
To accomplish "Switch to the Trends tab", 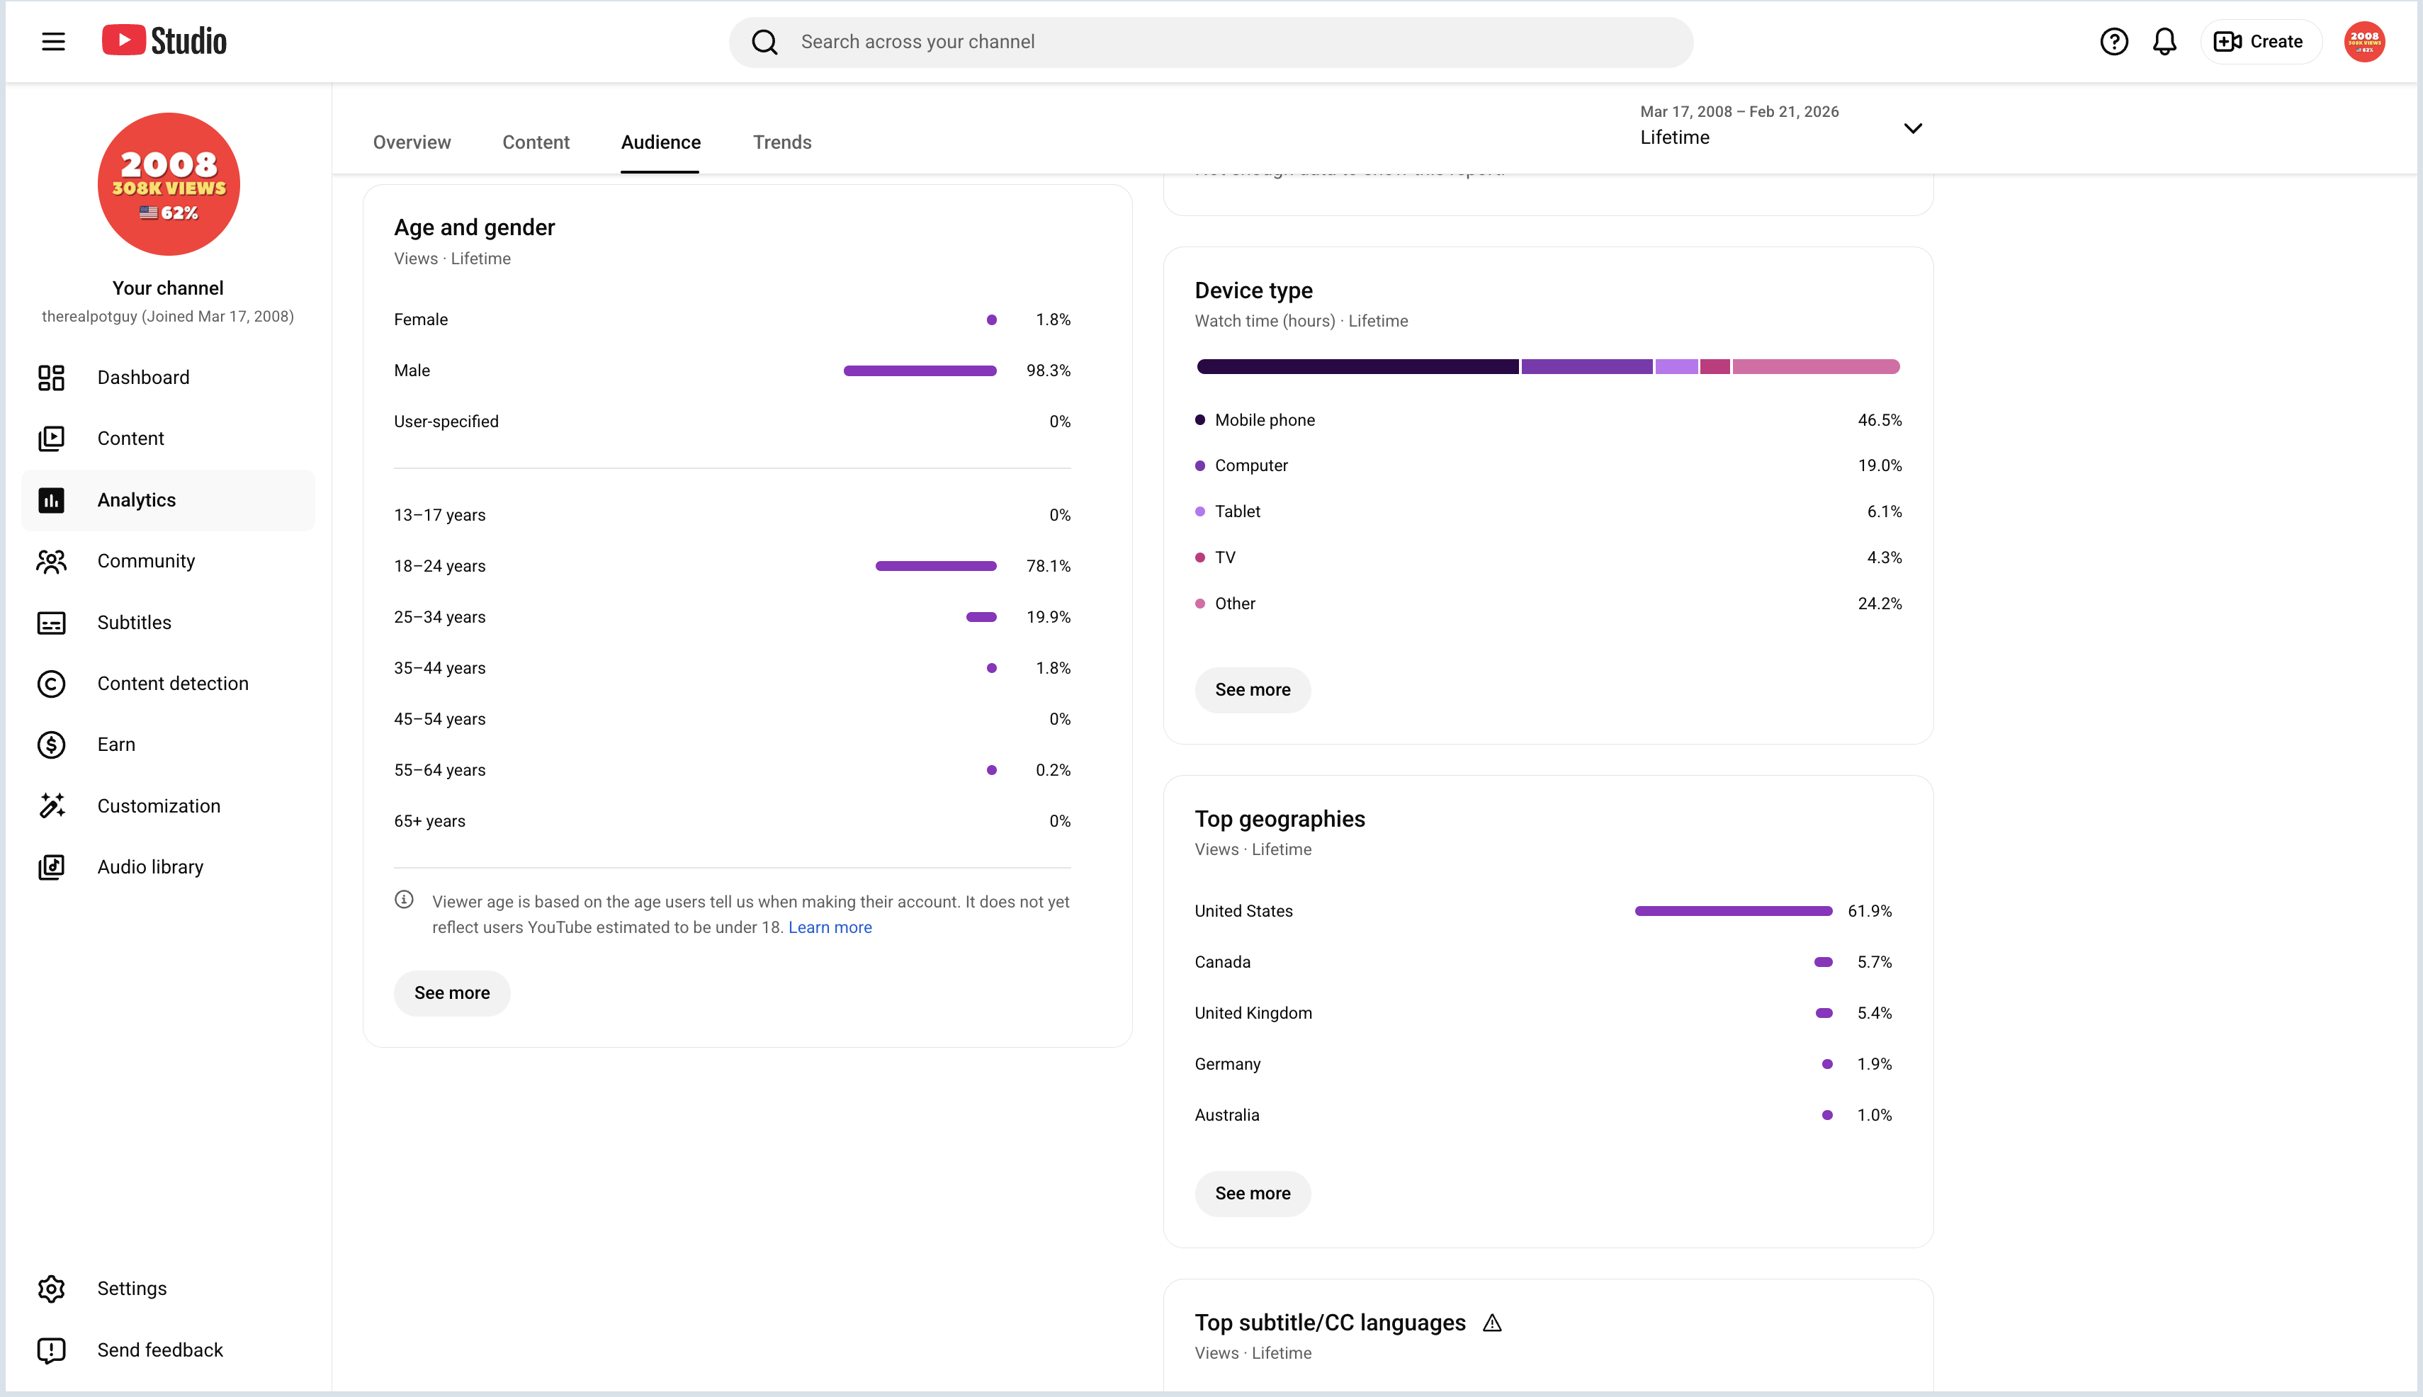I will (x=782, y=142).
